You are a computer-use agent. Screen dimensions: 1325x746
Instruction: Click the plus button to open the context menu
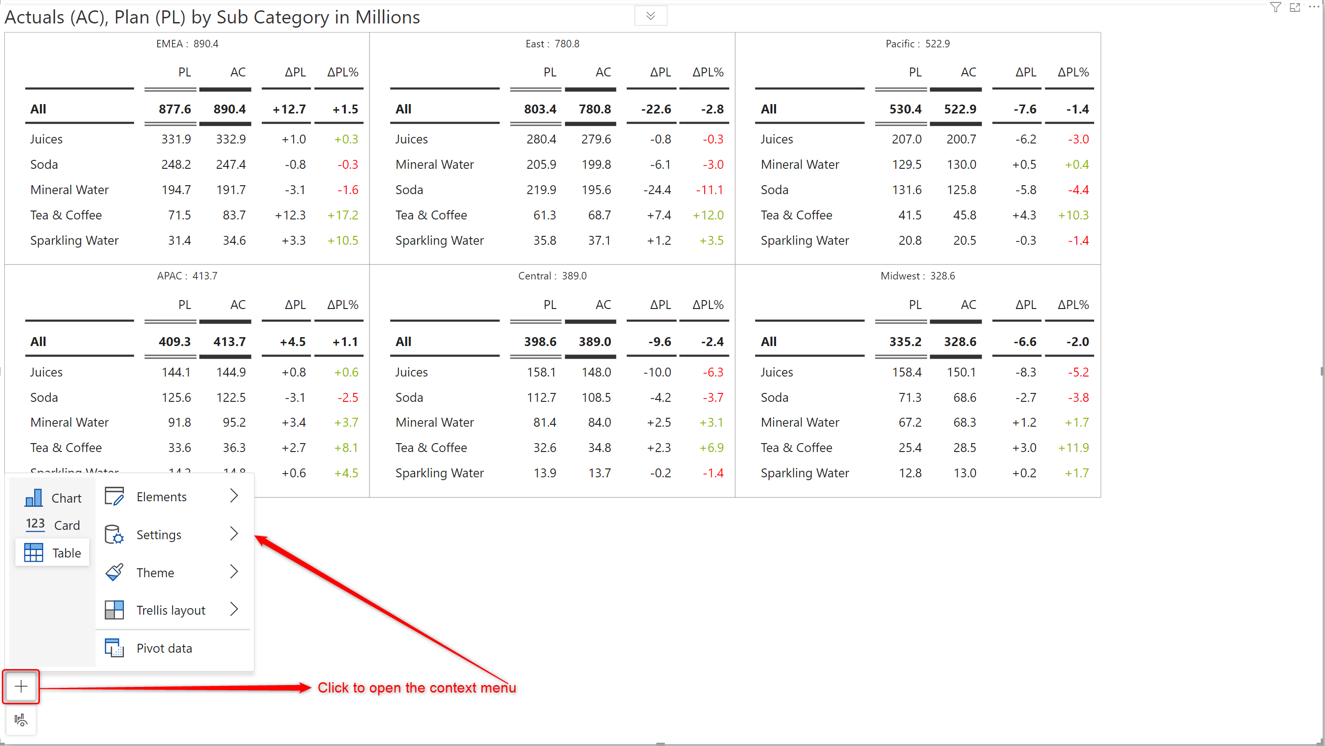tap(21, 686)
